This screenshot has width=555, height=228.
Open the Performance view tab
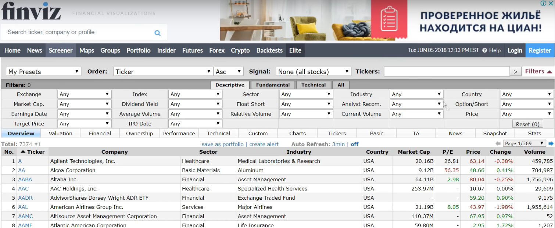[x=179, y=133]
